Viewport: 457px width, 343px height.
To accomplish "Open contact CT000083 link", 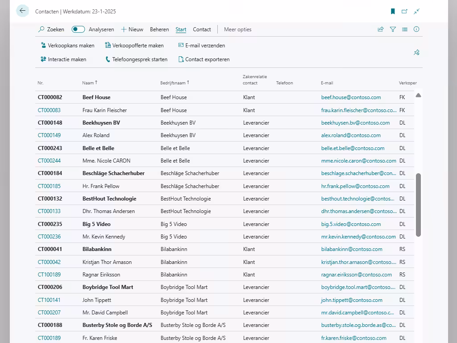I will click(49, 110).
